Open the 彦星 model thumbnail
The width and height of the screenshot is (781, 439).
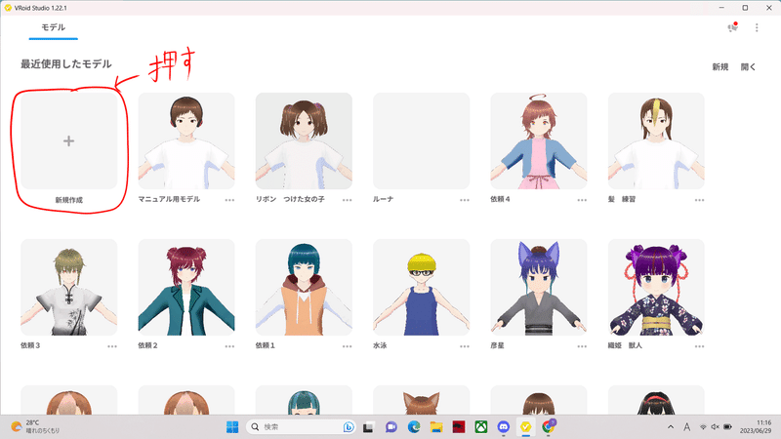click(539, 287)
